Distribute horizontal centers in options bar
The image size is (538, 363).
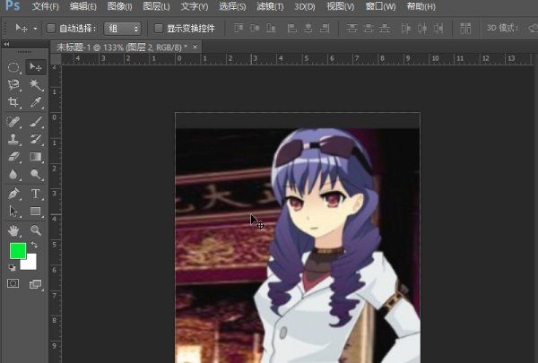[422, 28]
